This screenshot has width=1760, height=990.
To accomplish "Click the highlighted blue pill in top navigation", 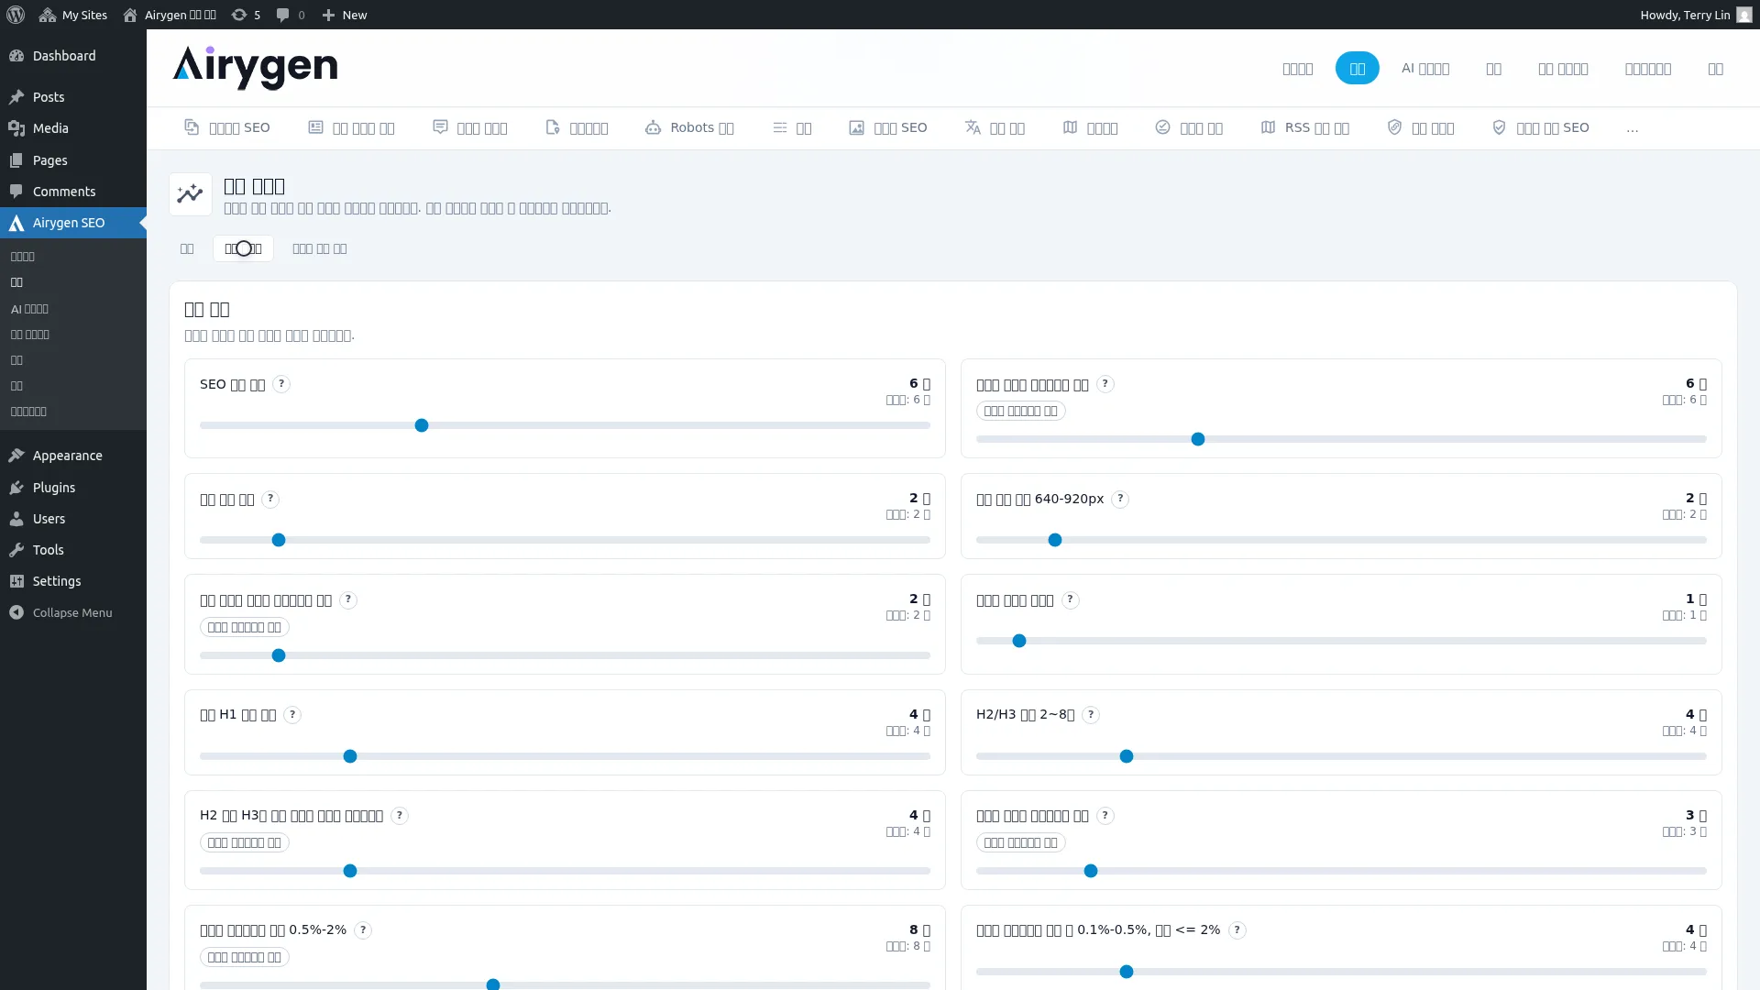I will (1357, 68).
